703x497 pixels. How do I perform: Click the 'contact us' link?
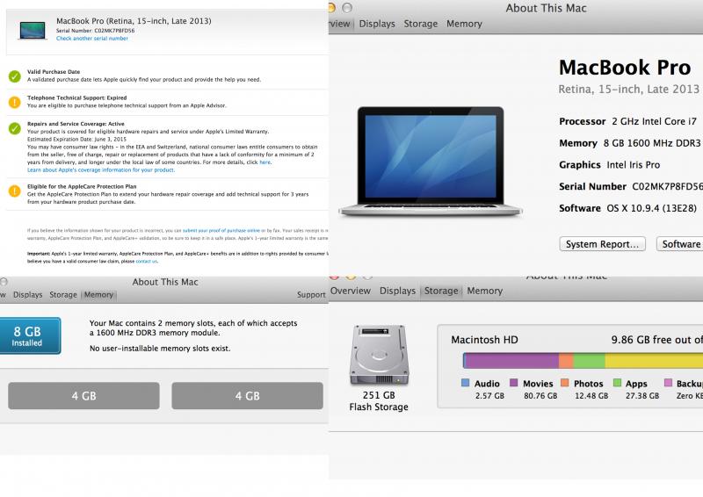pyautogui.click(x=147, y=262)
